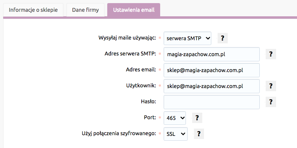Open the Port 465 dropdown
This screenshot has width=297, height=148.
(175, 118)
